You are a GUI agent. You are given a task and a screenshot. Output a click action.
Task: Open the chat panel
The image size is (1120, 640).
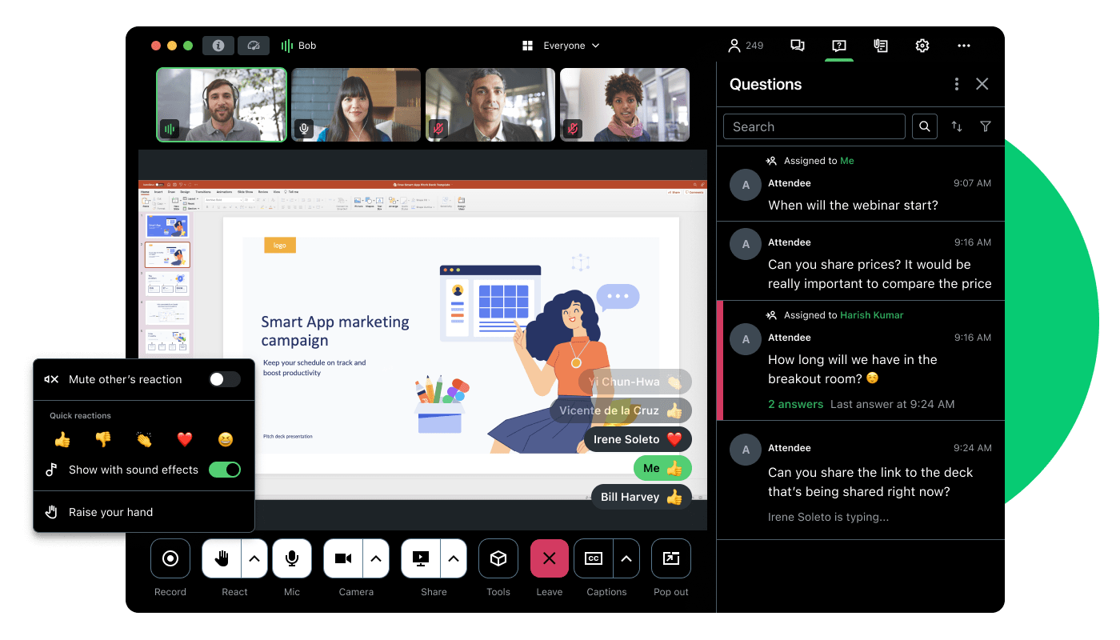pyautogui.click(x=797, y=46)
